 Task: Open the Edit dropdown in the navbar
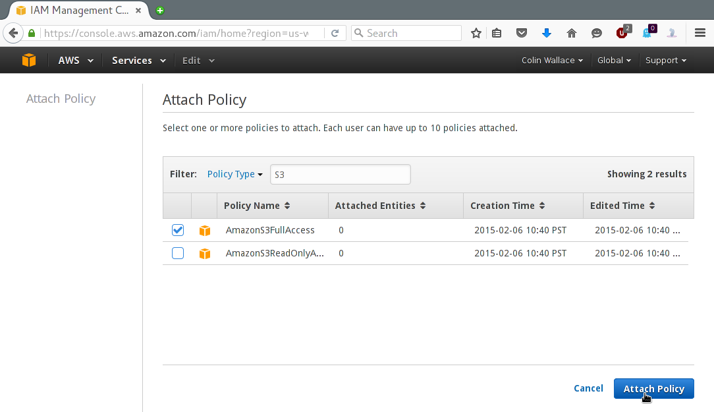(198, 61)
